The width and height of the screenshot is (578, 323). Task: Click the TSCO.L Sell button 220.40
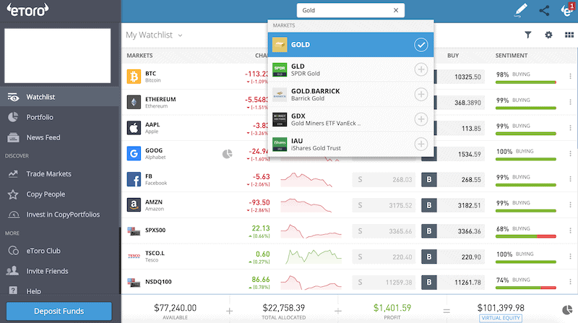[x=384, y=257]
